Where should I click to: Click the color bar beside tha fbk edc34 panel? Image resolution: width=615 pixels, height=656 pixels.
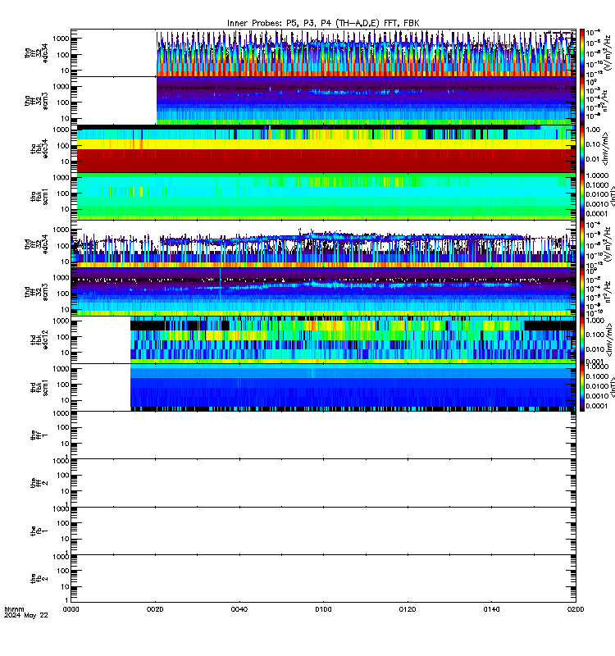tap(582, 148)
